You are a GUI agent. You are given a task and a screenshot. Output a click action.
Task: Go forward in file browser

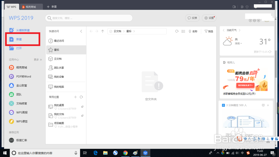click(97, 31)
